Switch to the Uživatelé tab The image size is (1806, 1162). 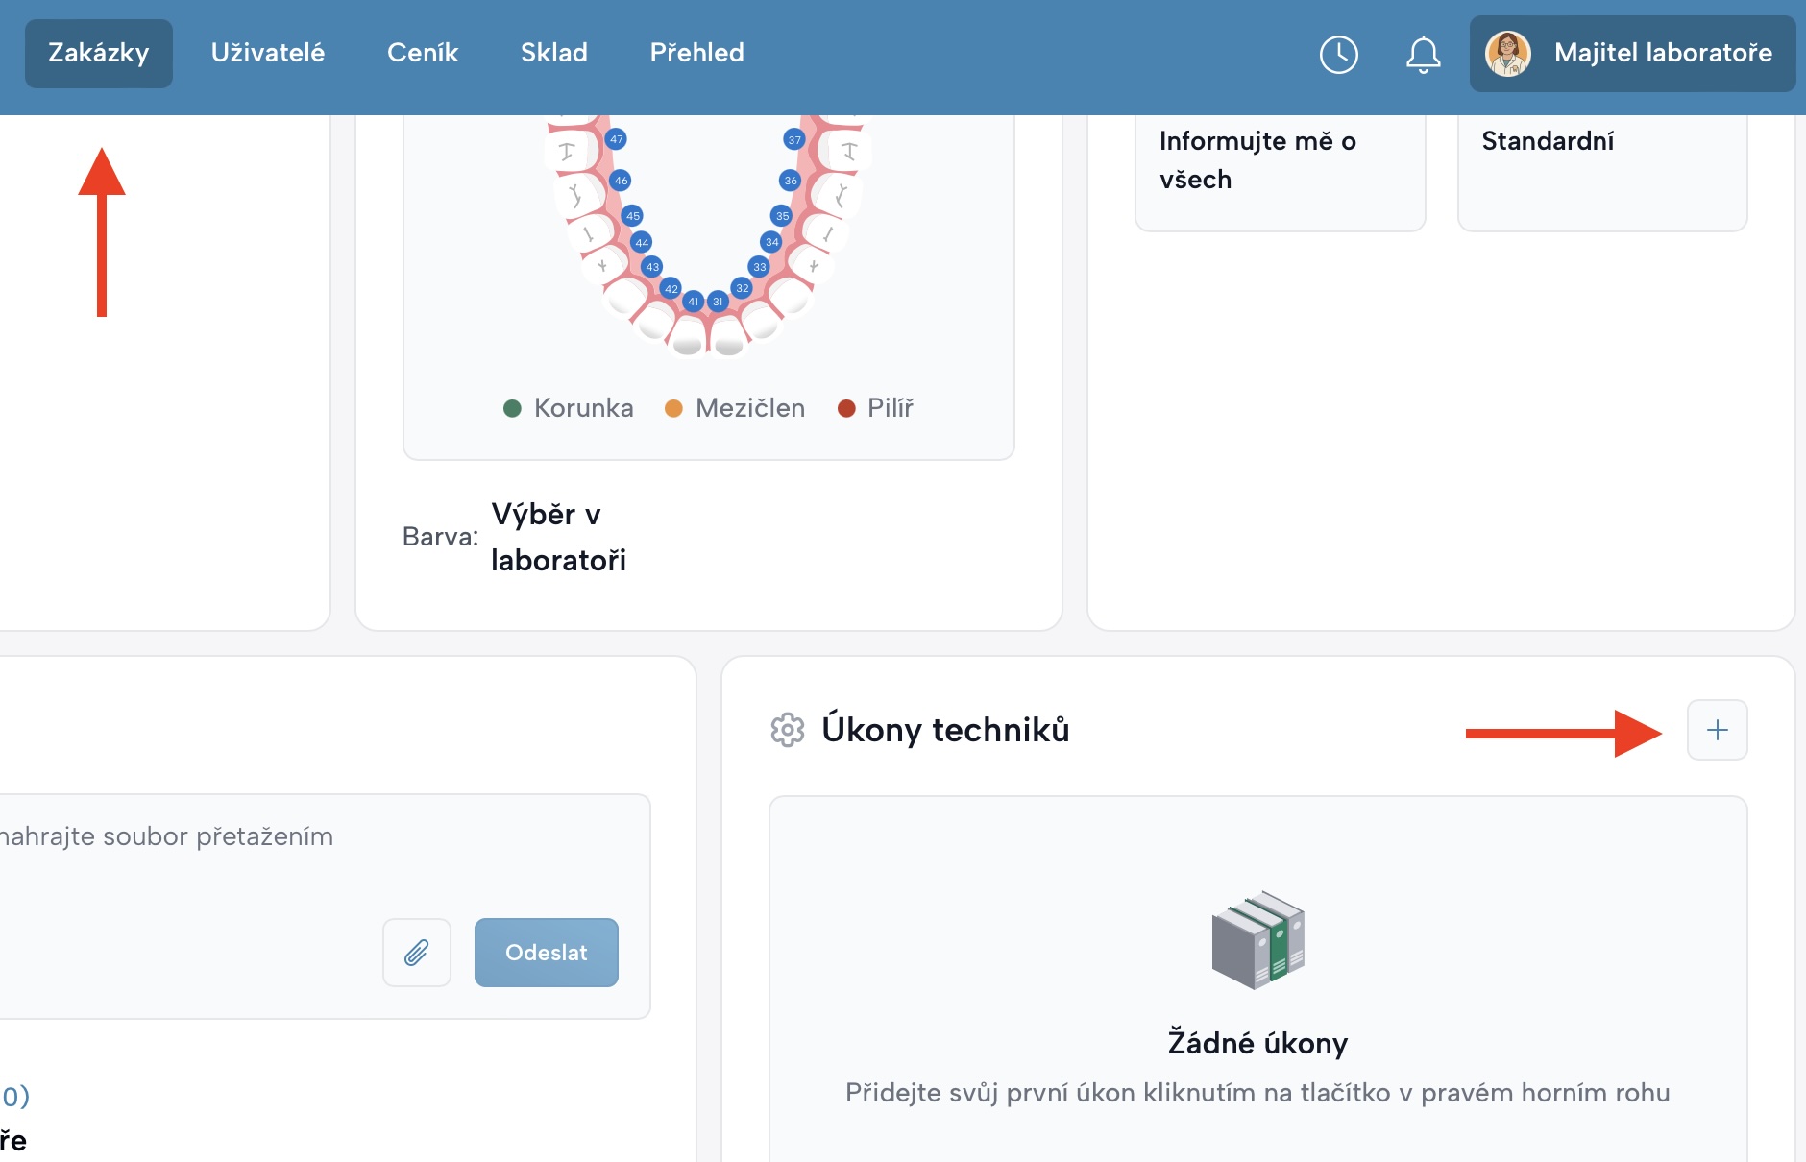coord(268,54)
